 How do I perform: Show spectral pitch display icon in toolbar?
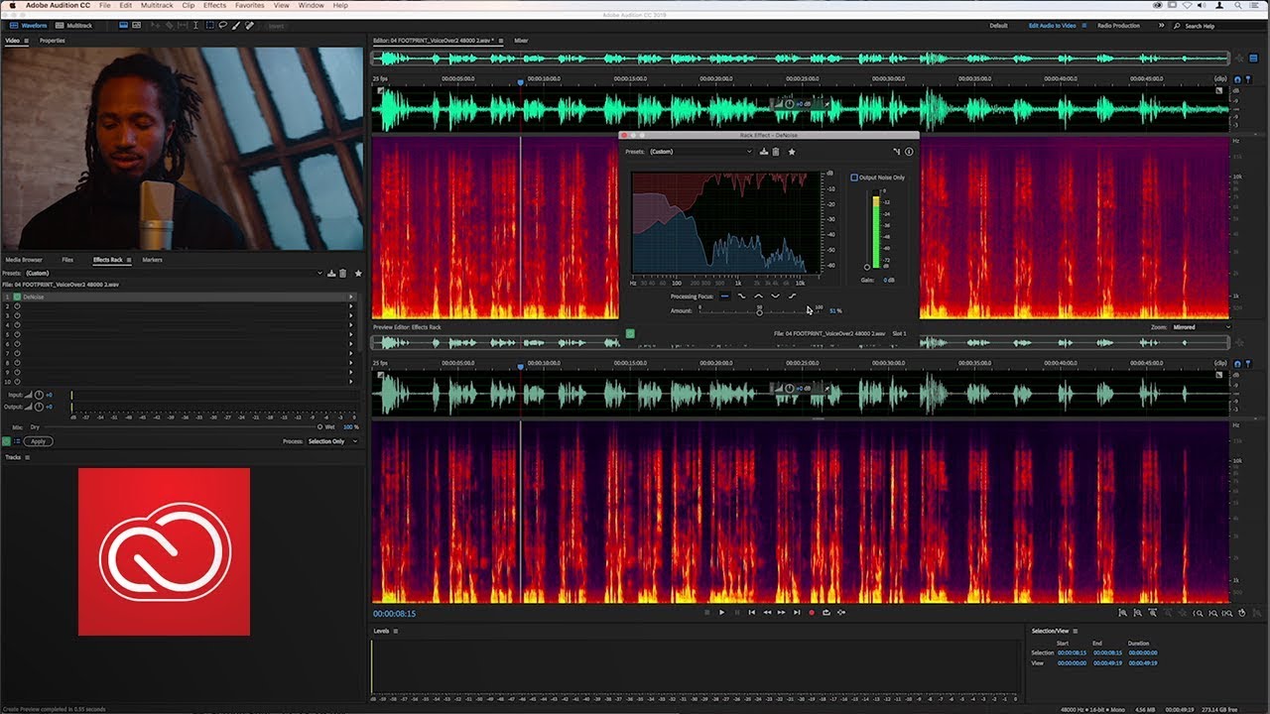click(x=136, y=26)
